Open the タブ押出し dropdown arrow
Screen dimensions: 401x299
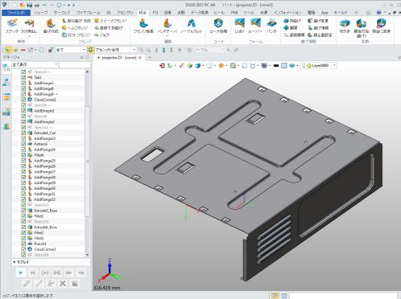pos(29,35)
